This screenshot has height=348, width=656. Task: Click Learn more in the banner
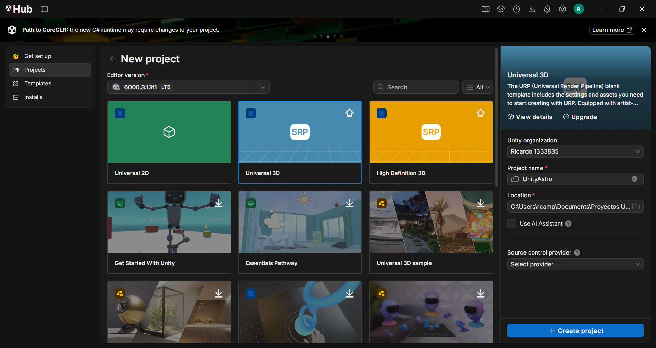612,30
